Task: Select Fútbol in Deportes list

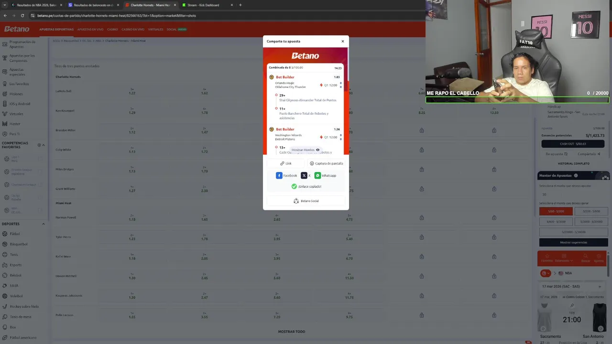Action: click(x=15, y=234)
